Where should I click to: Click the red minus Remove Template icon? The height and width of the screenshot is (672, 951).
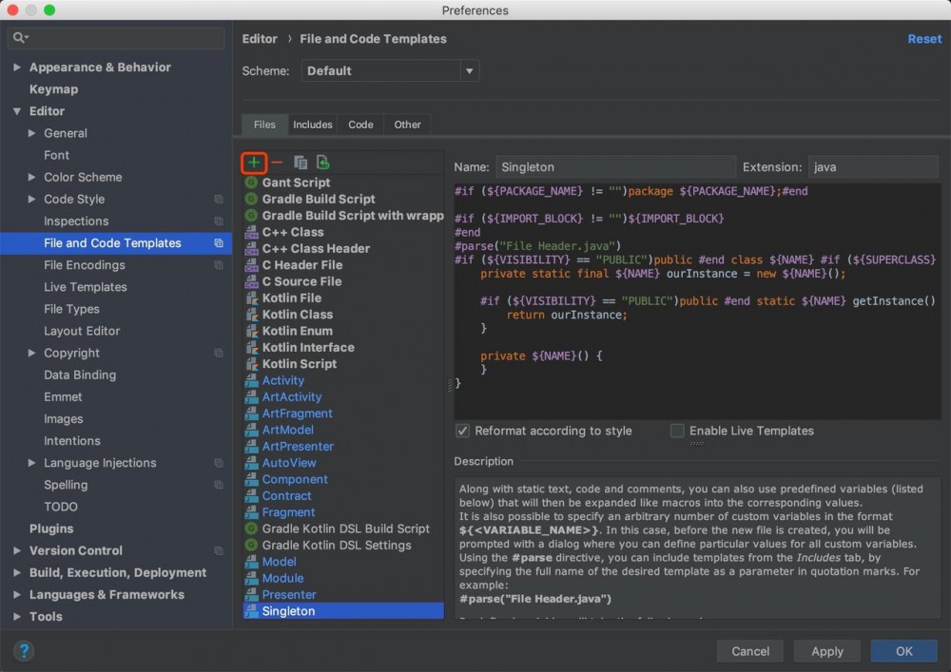point(277,163)
